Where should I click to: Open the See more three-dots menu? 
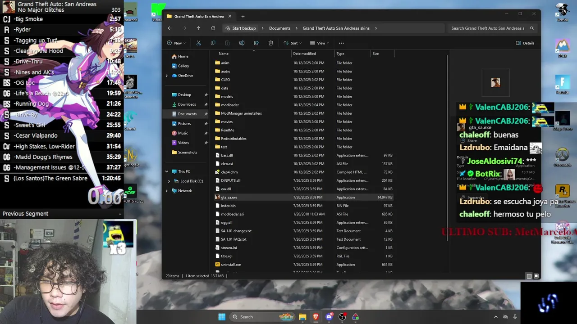[x=341, y=43]
